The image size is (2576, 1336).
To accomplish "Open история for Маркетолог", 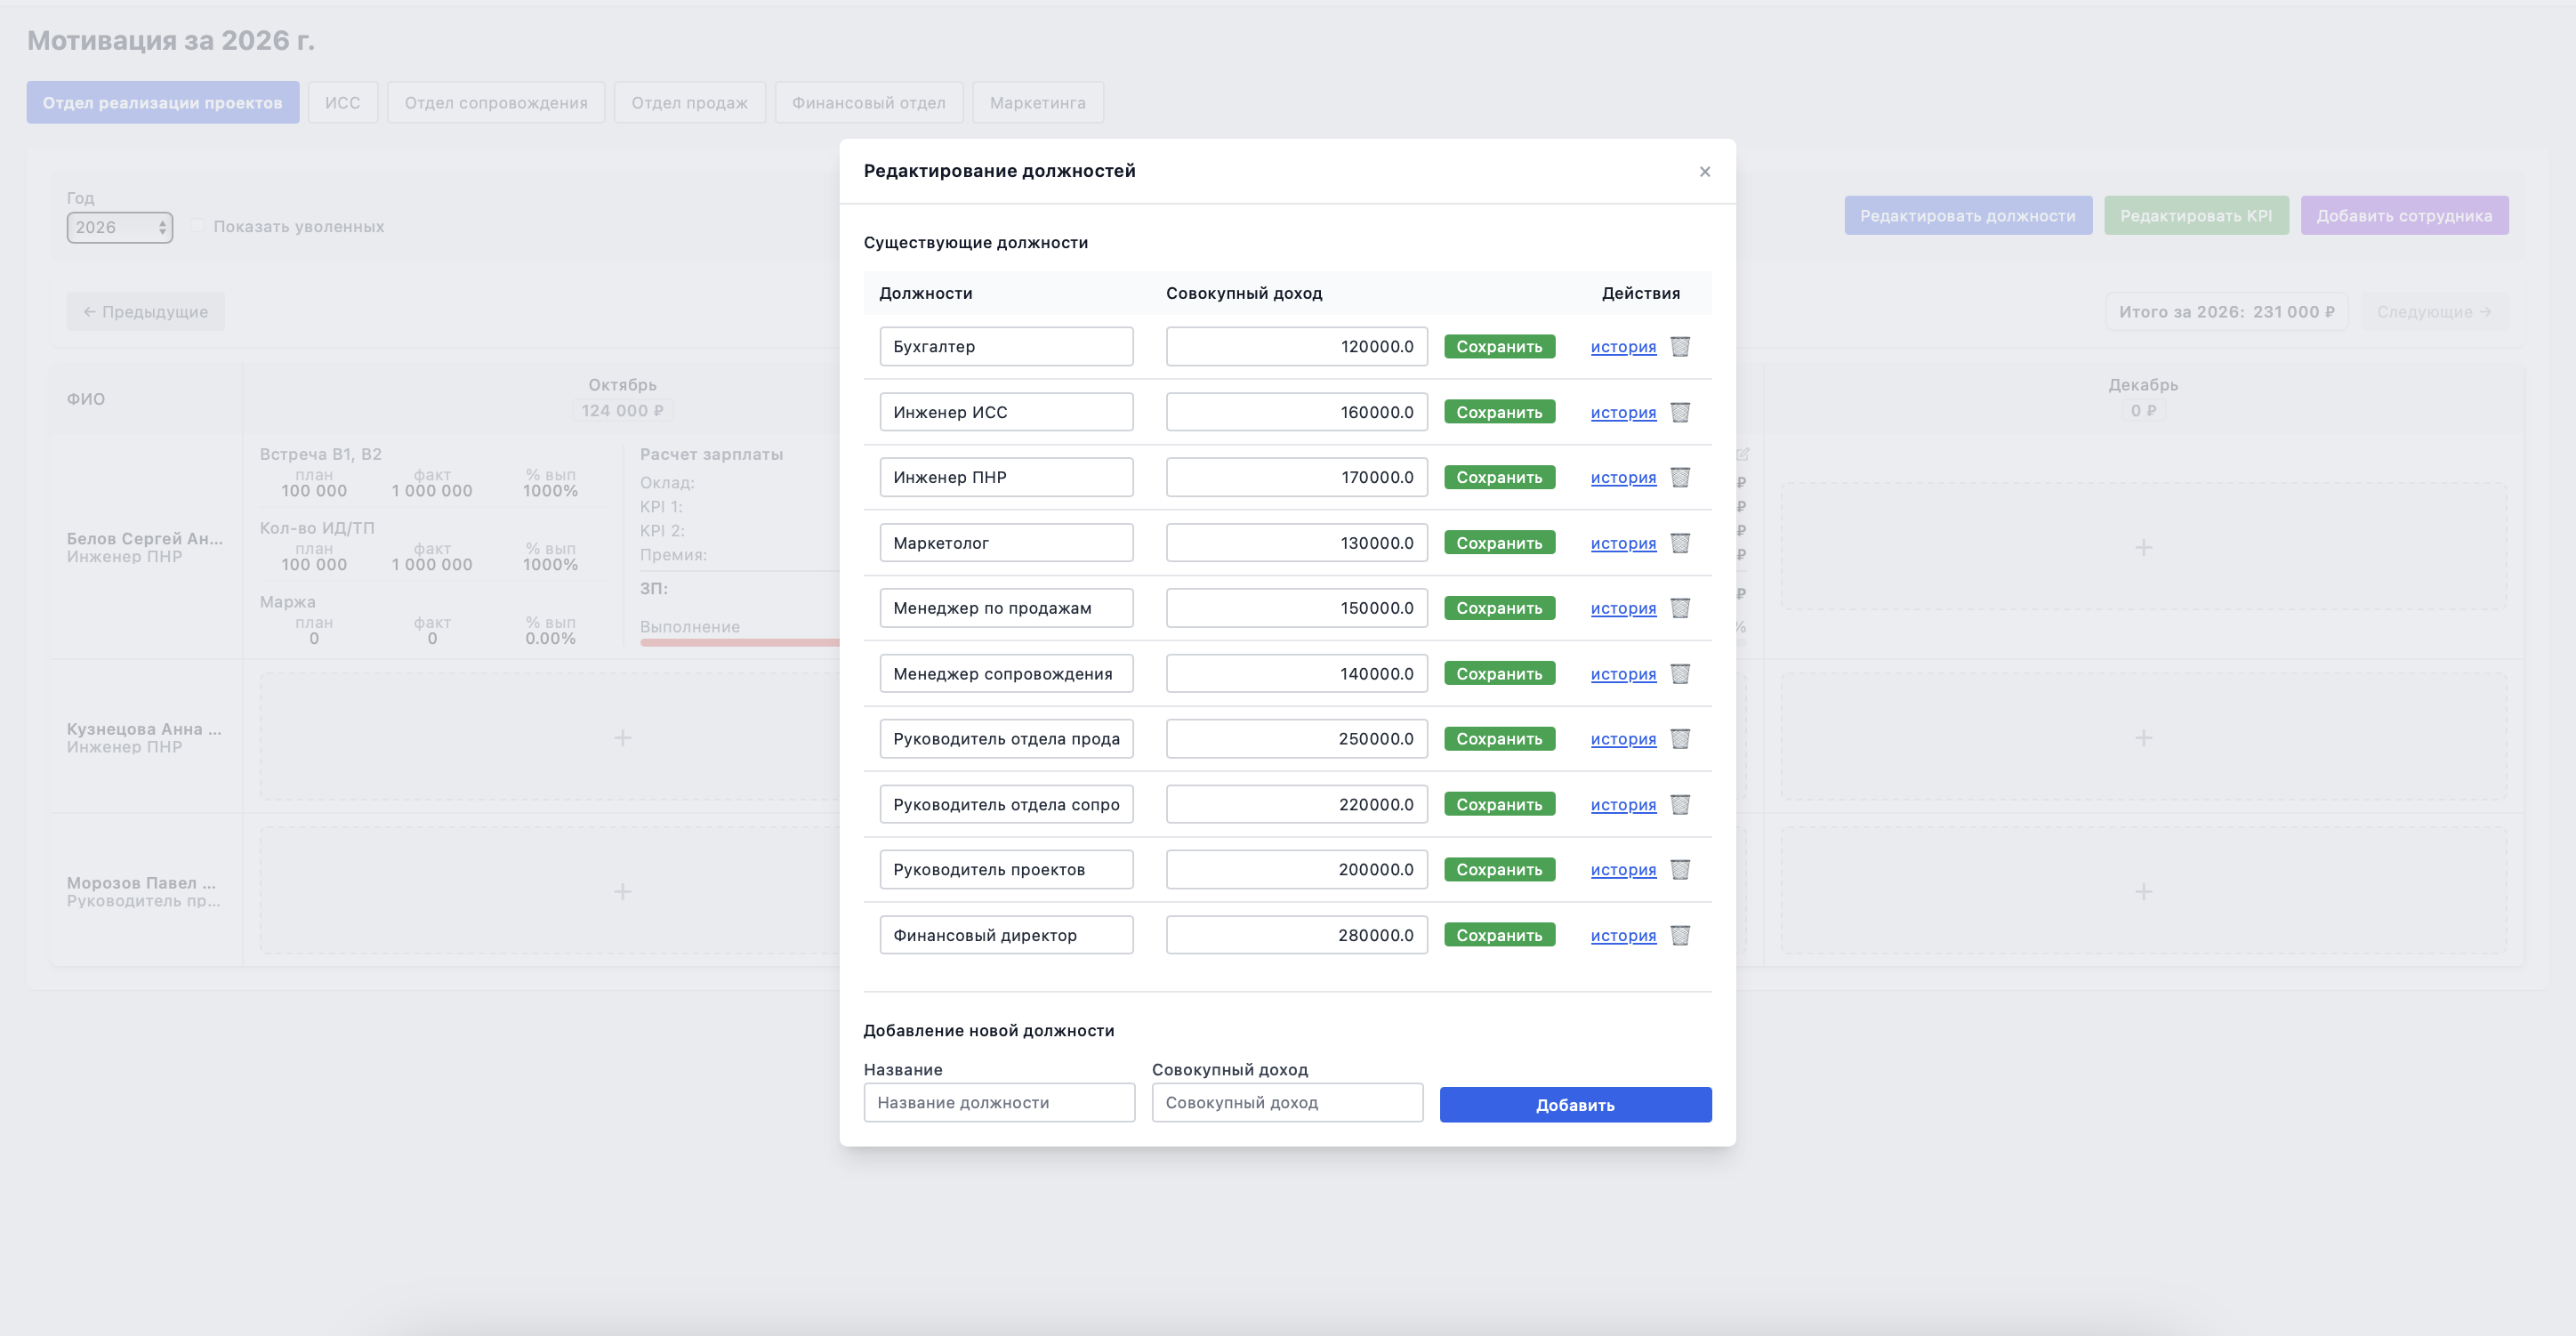I will pyautogui.click(x=1623, y=543).
